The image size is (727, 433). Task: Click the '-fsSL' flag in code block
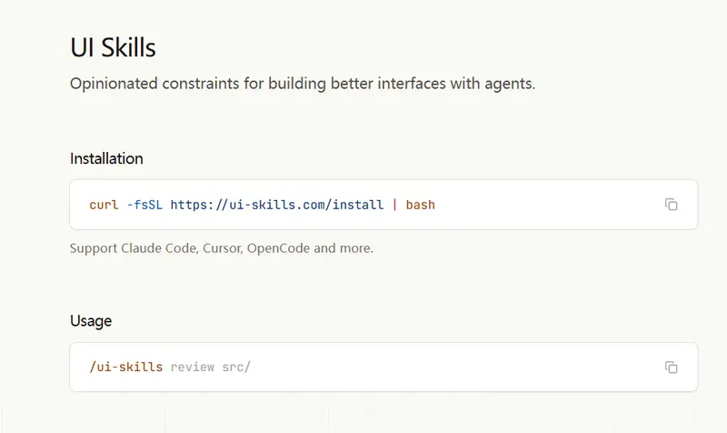tap(144, 205)
